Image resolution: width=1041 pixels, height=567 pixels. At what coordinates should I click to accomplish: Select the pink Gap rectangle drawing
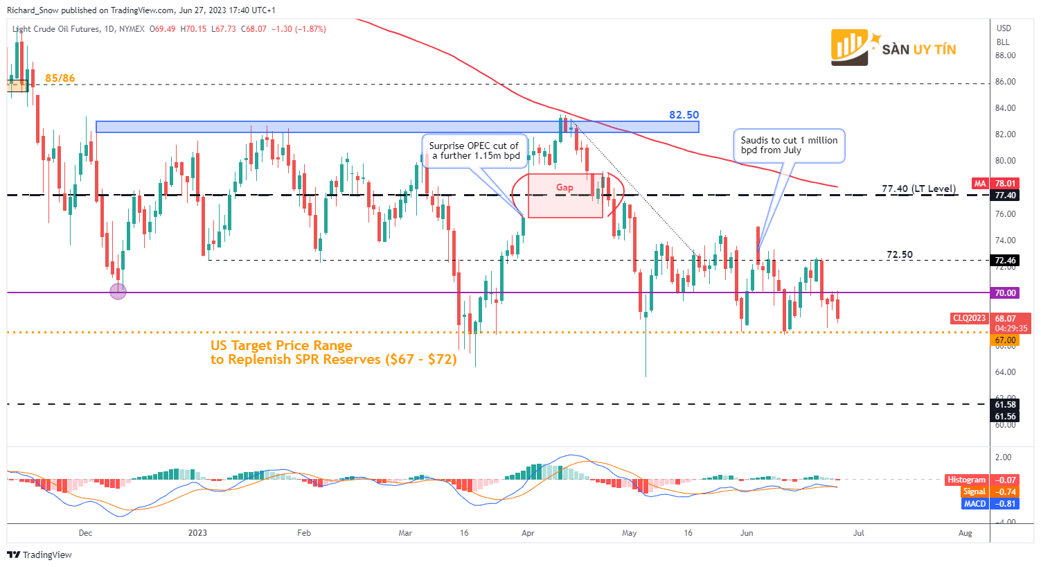[x=565, y=195]
